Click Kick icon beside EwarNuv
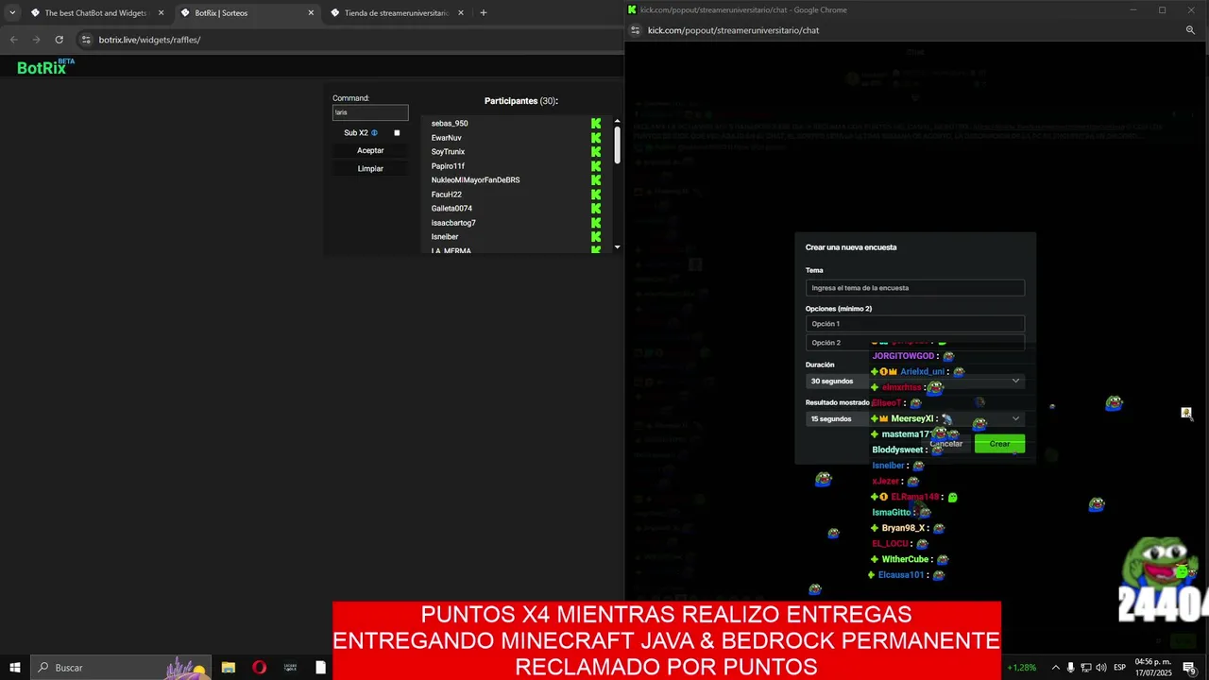 click(596, 138)
